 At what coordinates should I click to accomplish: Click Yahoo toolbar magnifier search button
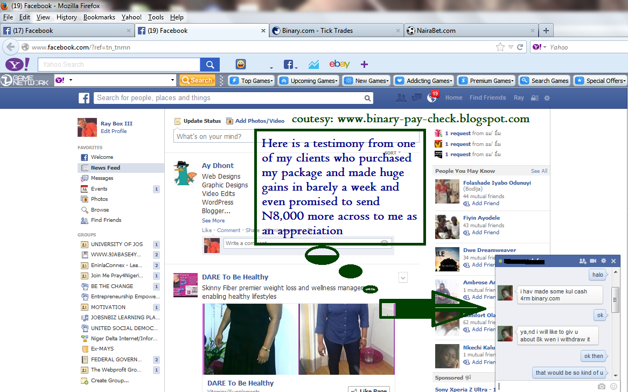point(210,65)
